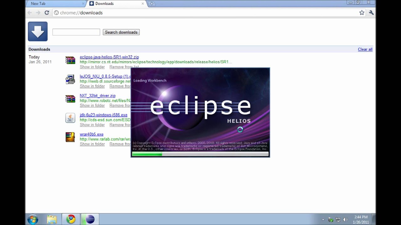The width and height of the screenshot is (401, 225).
Task: Click NXT_32bit_driver zip archive icon
Action: click(x=70, y=99)
